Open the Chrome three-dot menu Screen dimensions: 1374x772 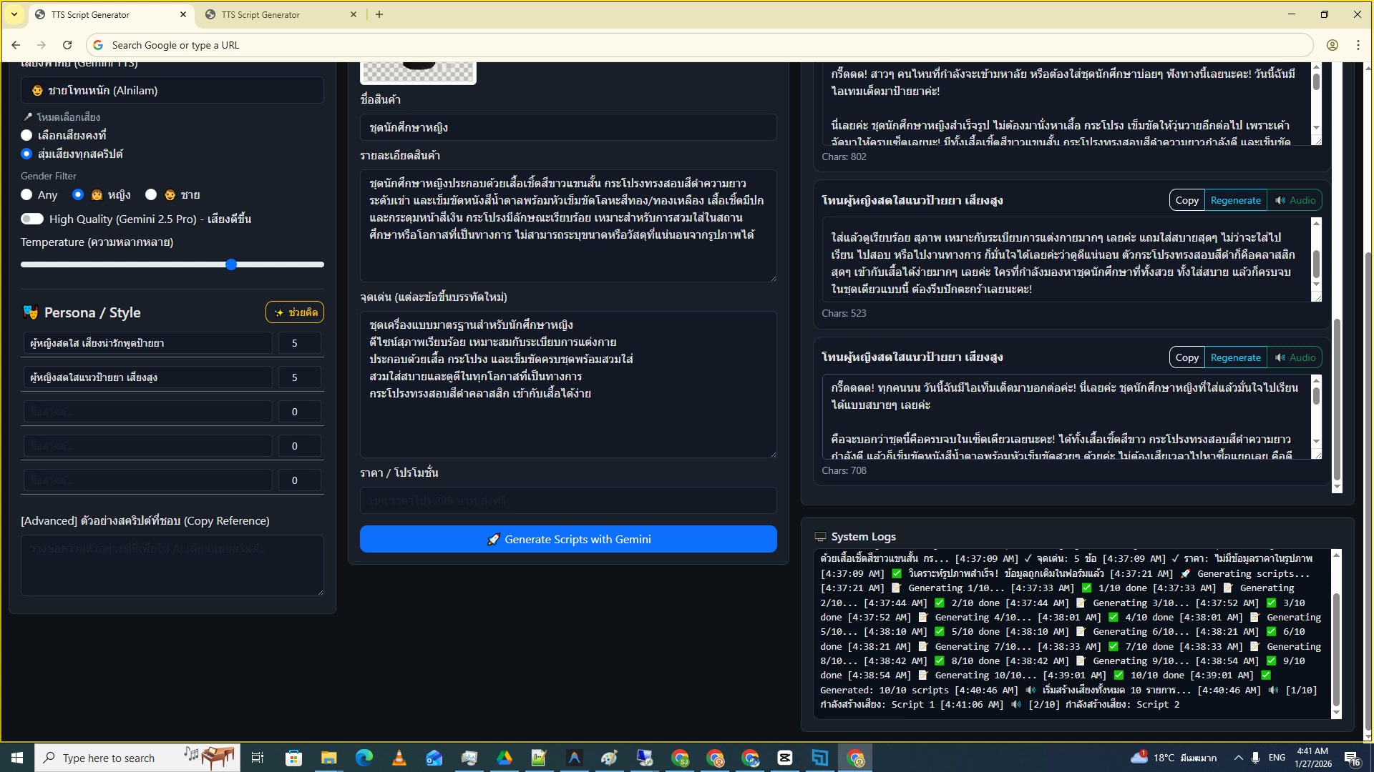pos(1358,44)
